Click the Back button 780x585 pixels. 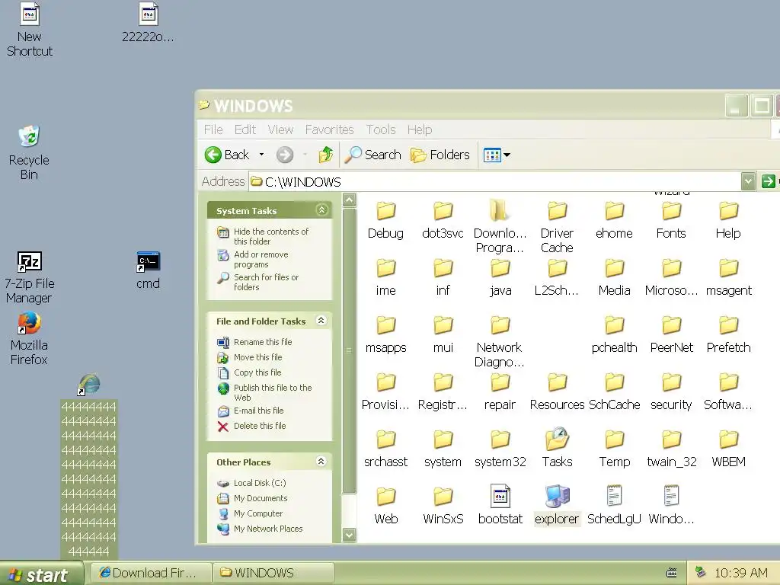point(227,155)
